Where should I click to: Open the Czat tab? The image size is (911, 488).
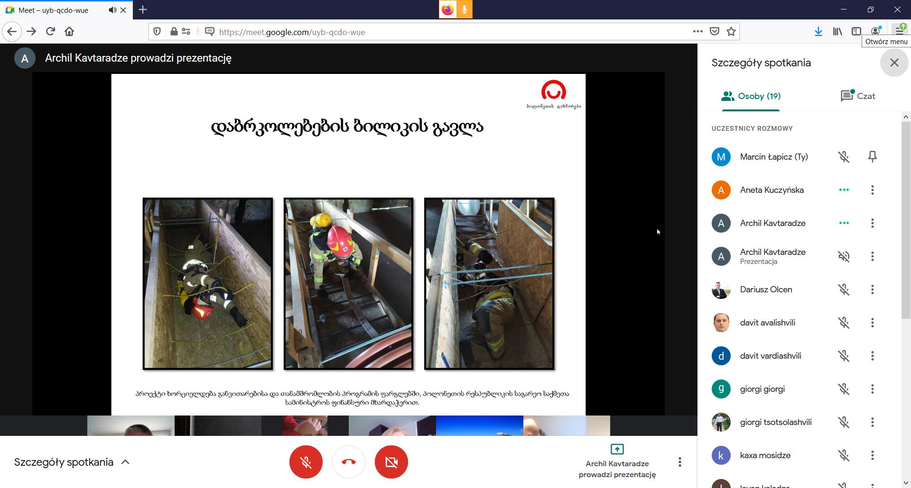(858, 96)
